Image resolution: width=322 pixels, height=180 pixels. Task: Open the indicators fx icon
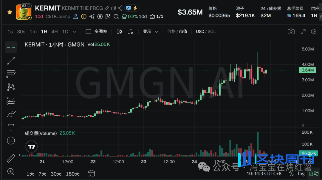tap(131, 31)
